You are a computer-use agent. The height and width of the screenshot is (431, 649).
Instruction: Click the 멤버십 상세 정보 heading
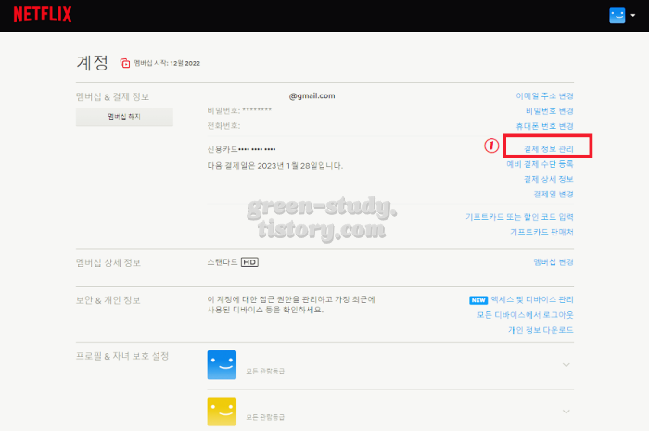coord(108,262)
